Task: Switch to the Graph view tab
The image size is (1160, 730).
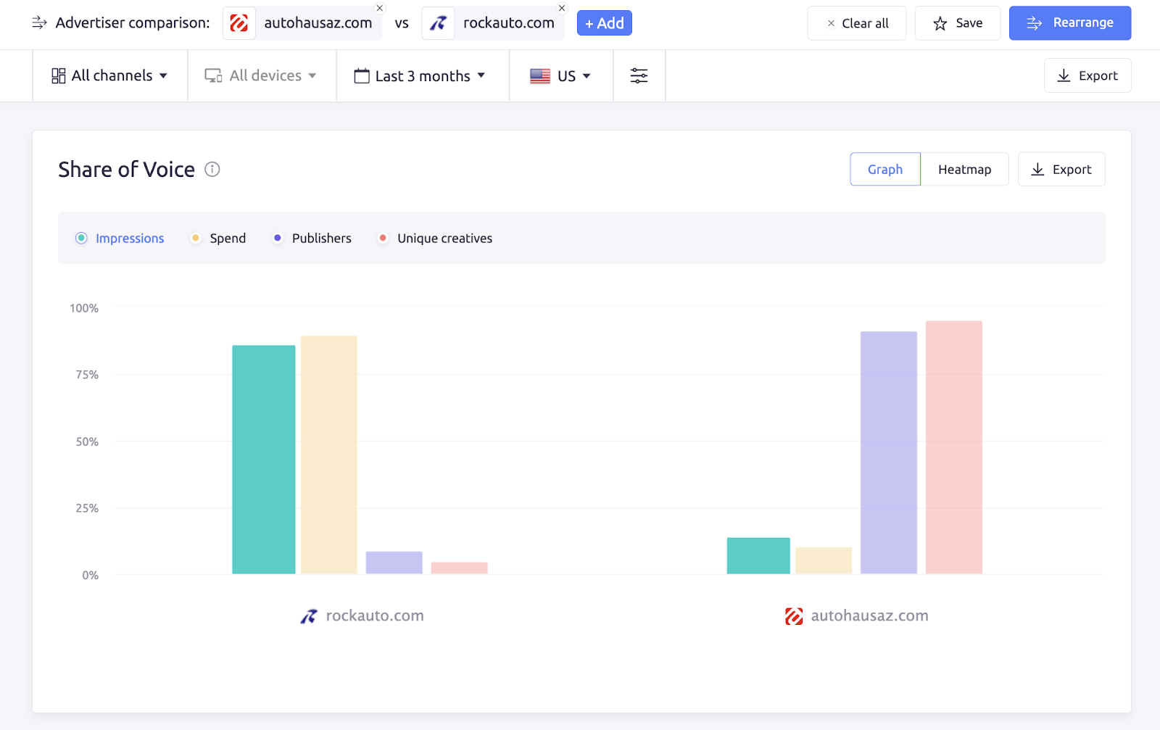Action: [884, 170]
